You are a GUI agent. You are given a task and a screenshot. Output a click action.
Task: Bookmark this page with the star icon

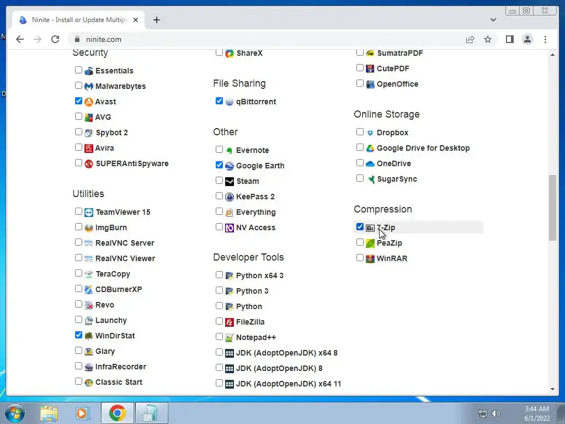[488, 39]
